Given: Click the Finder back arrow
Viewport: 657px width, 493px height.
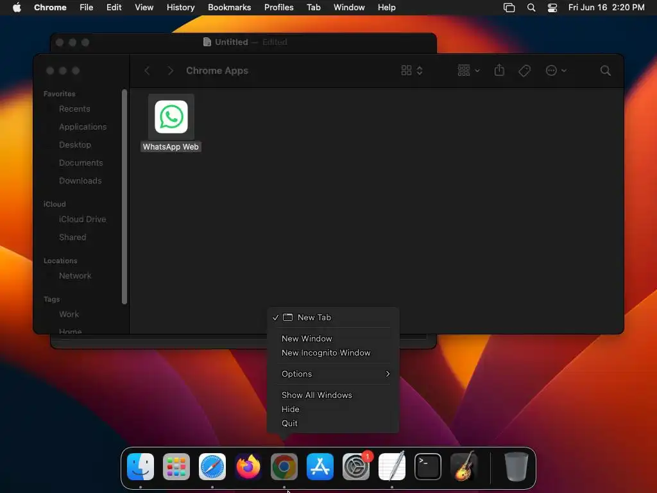Looking at the screenshot, I should point(147,71).
